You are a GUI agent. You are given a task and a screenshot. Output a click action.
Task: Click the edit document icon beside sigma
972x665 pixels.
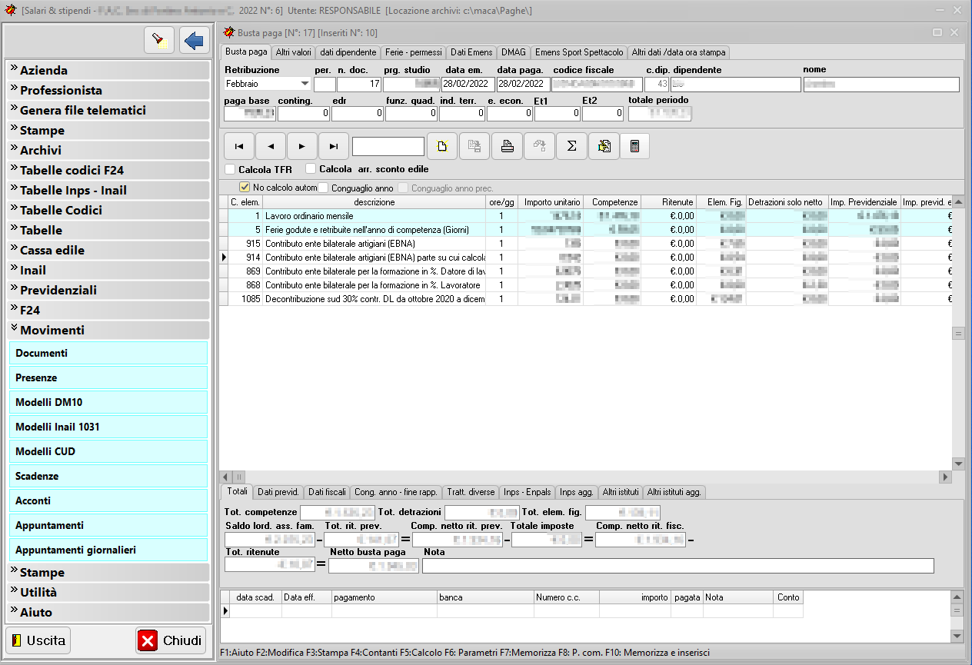click(x=604, y=146)
